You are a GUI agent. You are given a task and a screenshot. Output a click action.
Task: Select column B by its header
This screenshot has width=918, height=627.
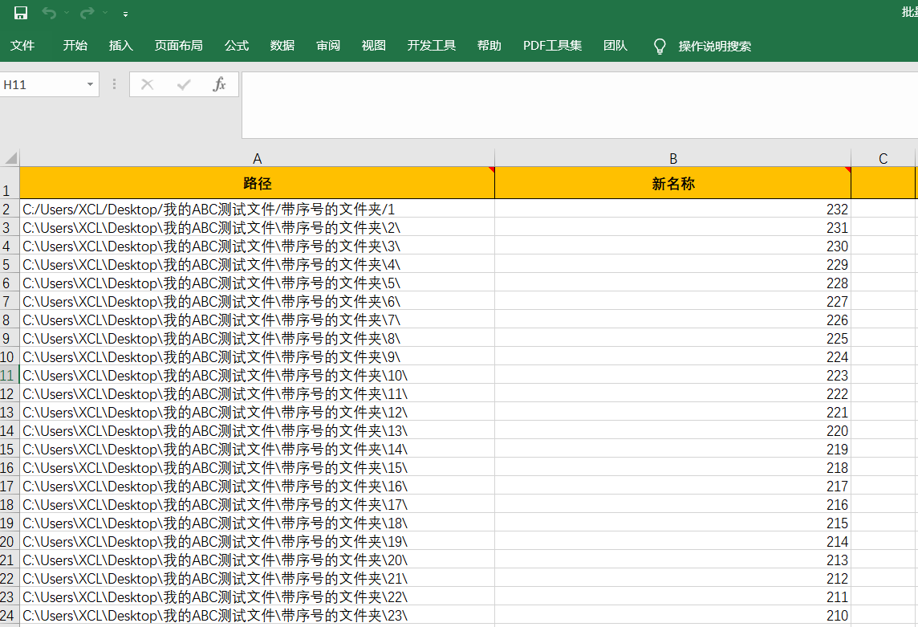pos(672,158)
